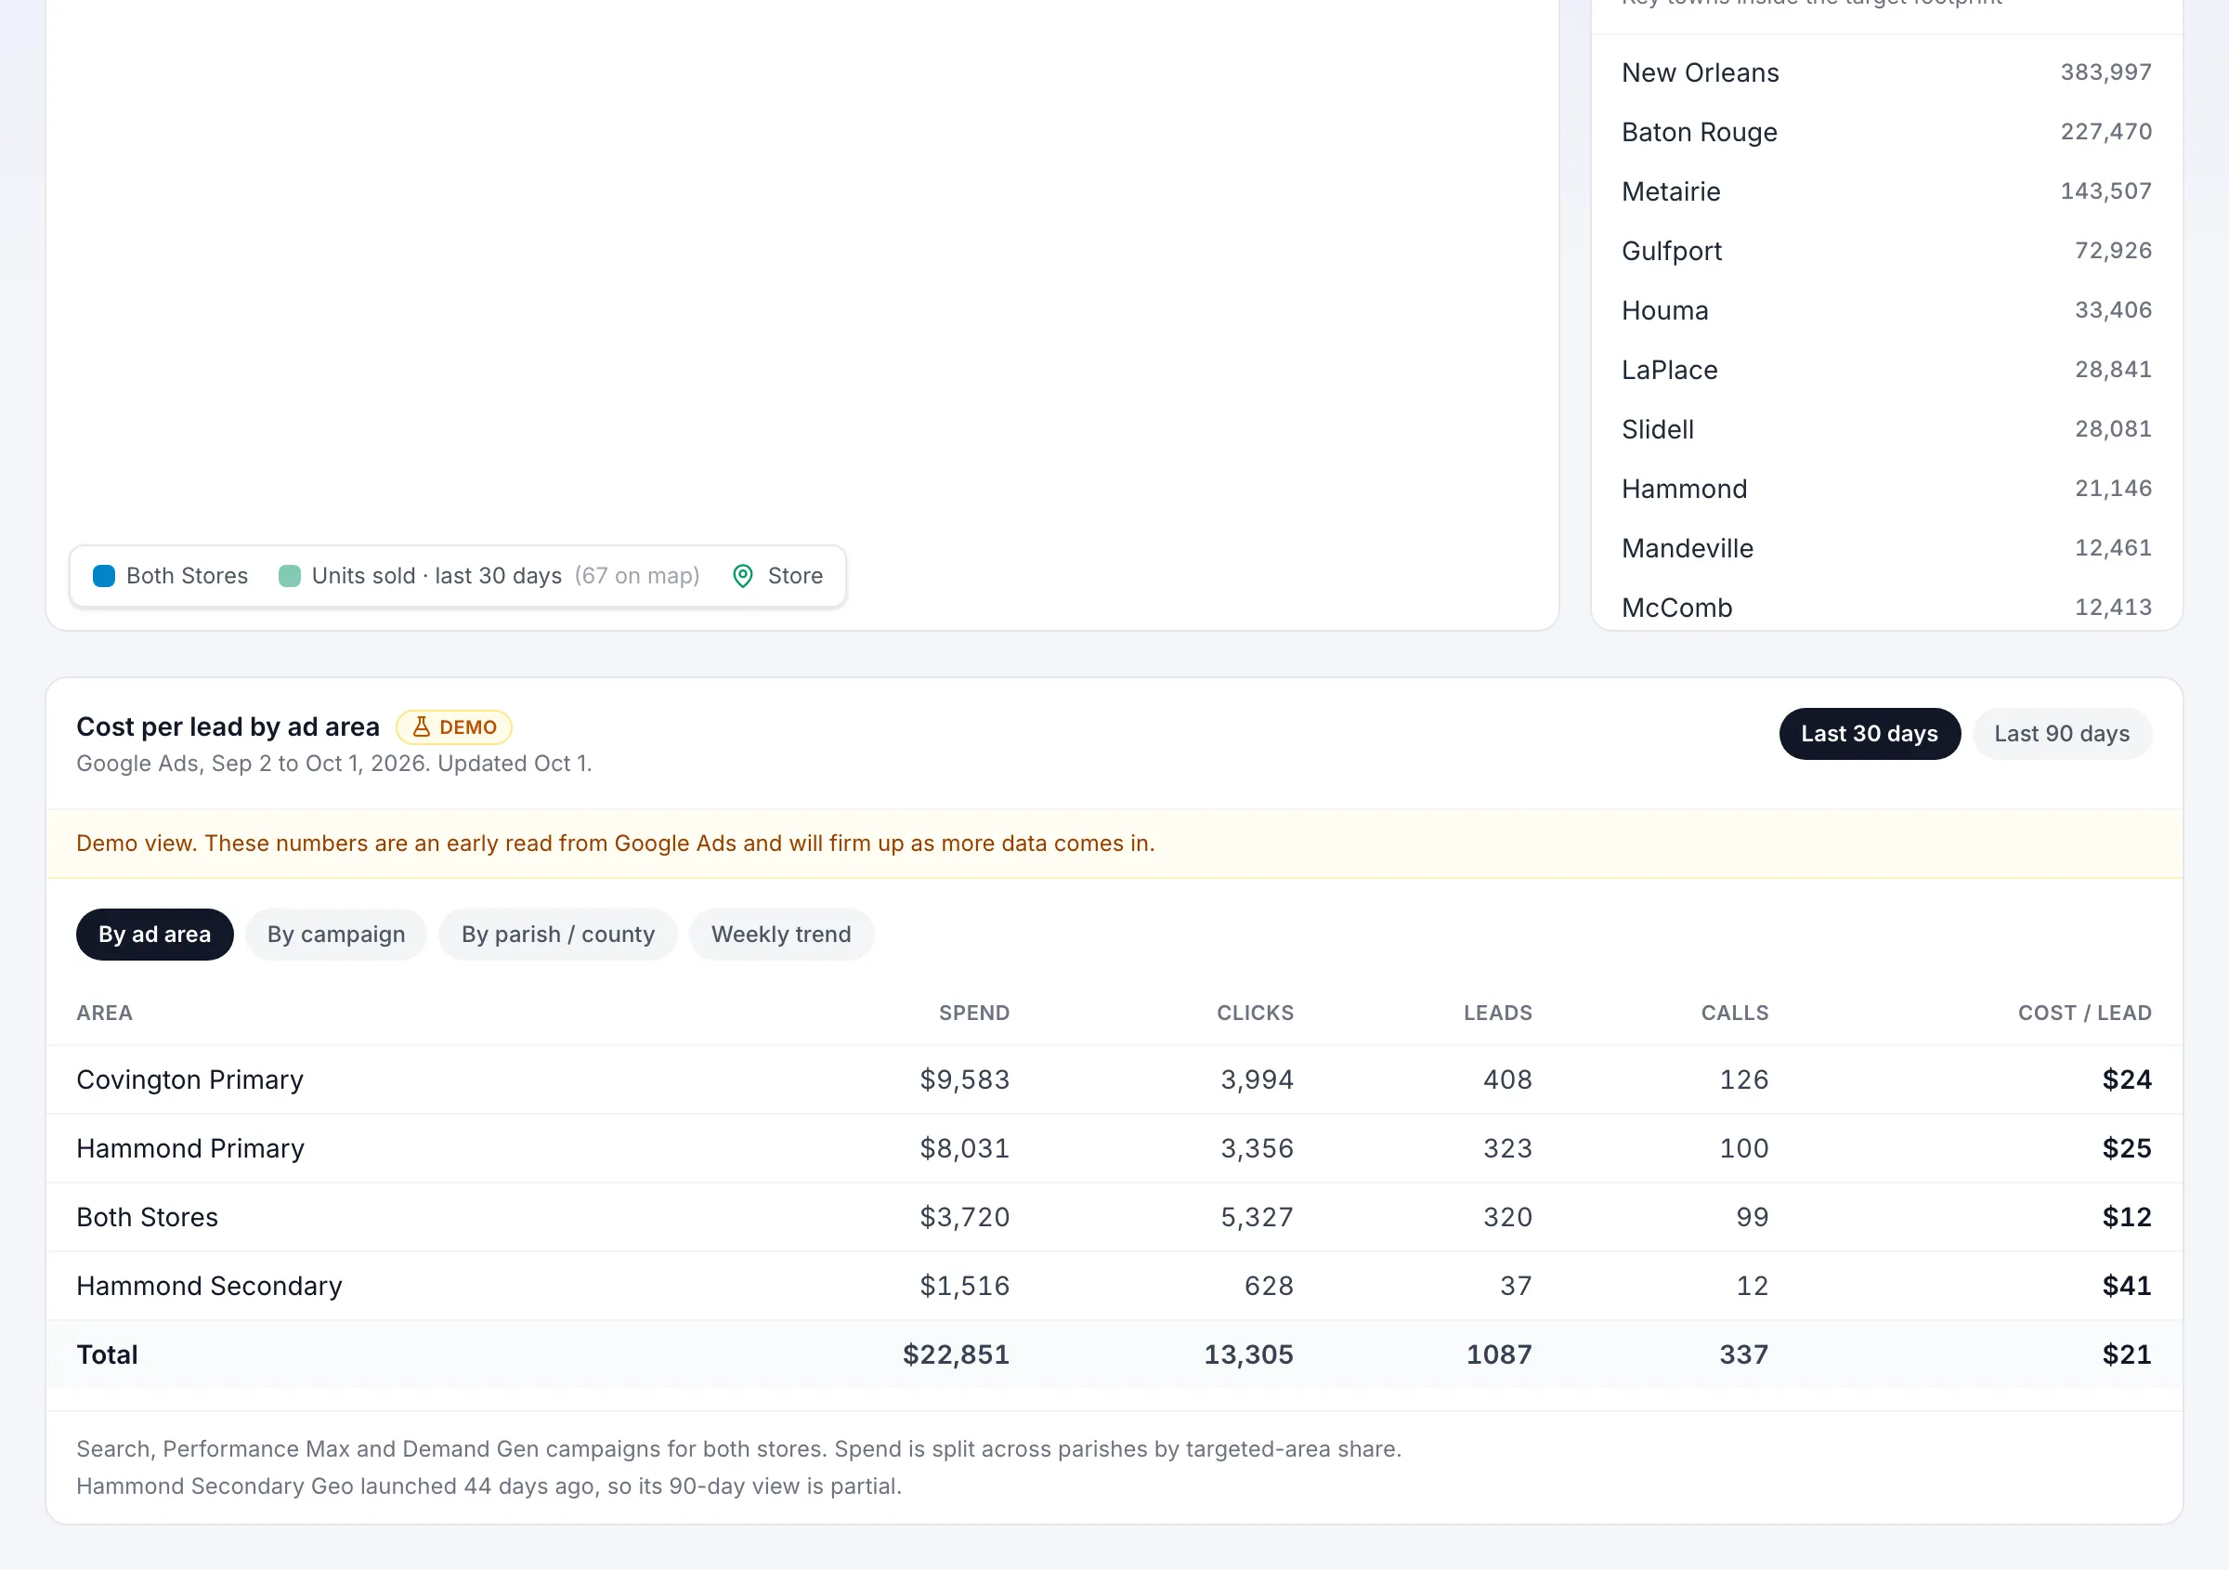This screenshot has height=1570, width=2229.
Task: Switch to Last 90 days range
Action: (2062, 734)
